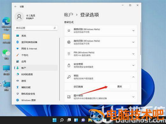Open the user profile avatar icon
This screenshot has width=166, height=124.
(x=19, y=17)
